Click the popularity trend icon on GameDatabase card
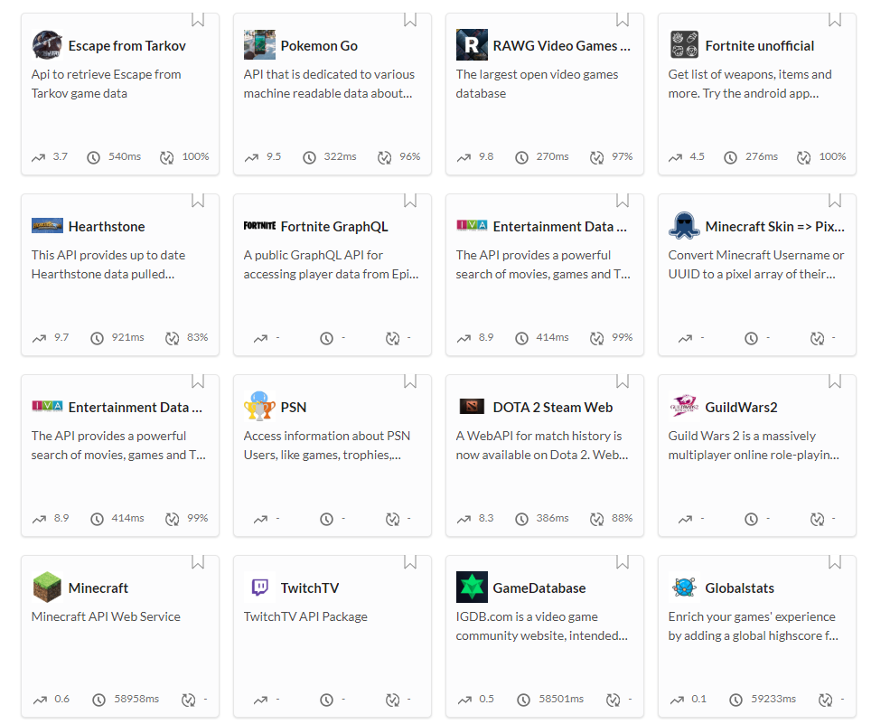 (x=464, y=700)
